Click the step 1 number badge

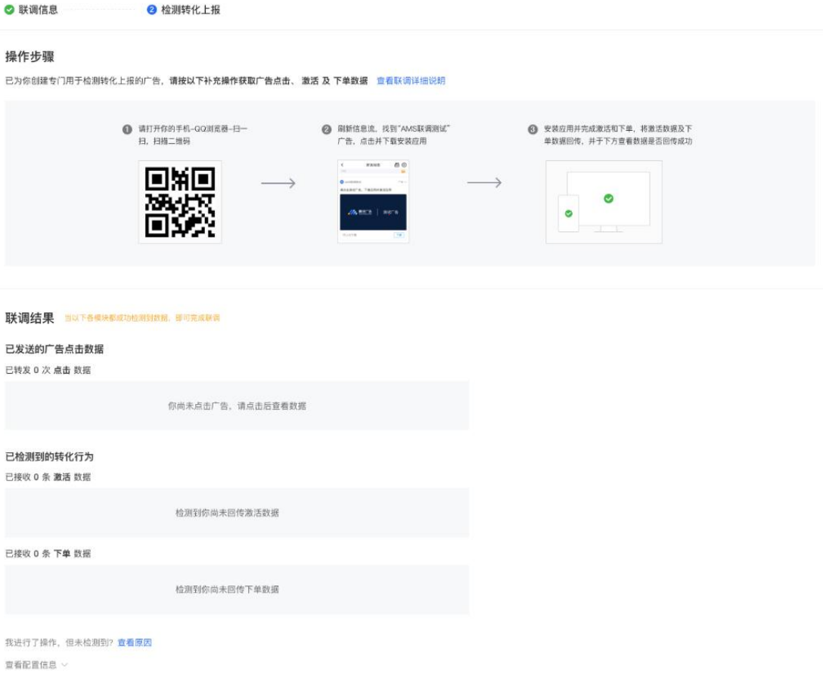pos(127,129)
